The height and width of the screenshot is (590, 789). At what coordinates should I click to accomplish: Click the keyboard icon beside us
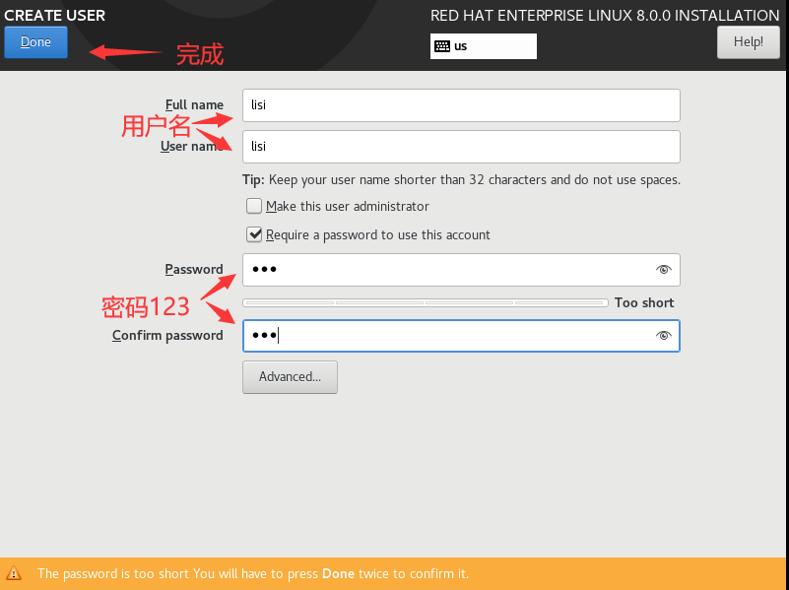pos(442,46)
